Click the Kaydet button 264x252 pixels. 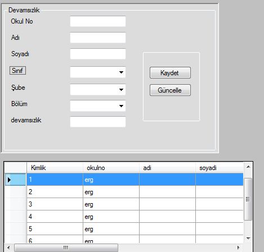pyautogui.click(x=170, y=73)
